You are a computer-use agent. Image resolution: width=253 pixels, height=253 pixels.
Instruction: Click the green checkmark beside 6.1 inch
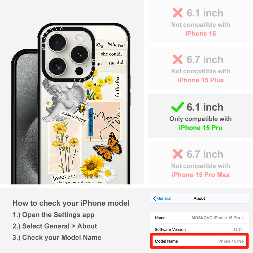pyautogui.click(x=178, y=107)
